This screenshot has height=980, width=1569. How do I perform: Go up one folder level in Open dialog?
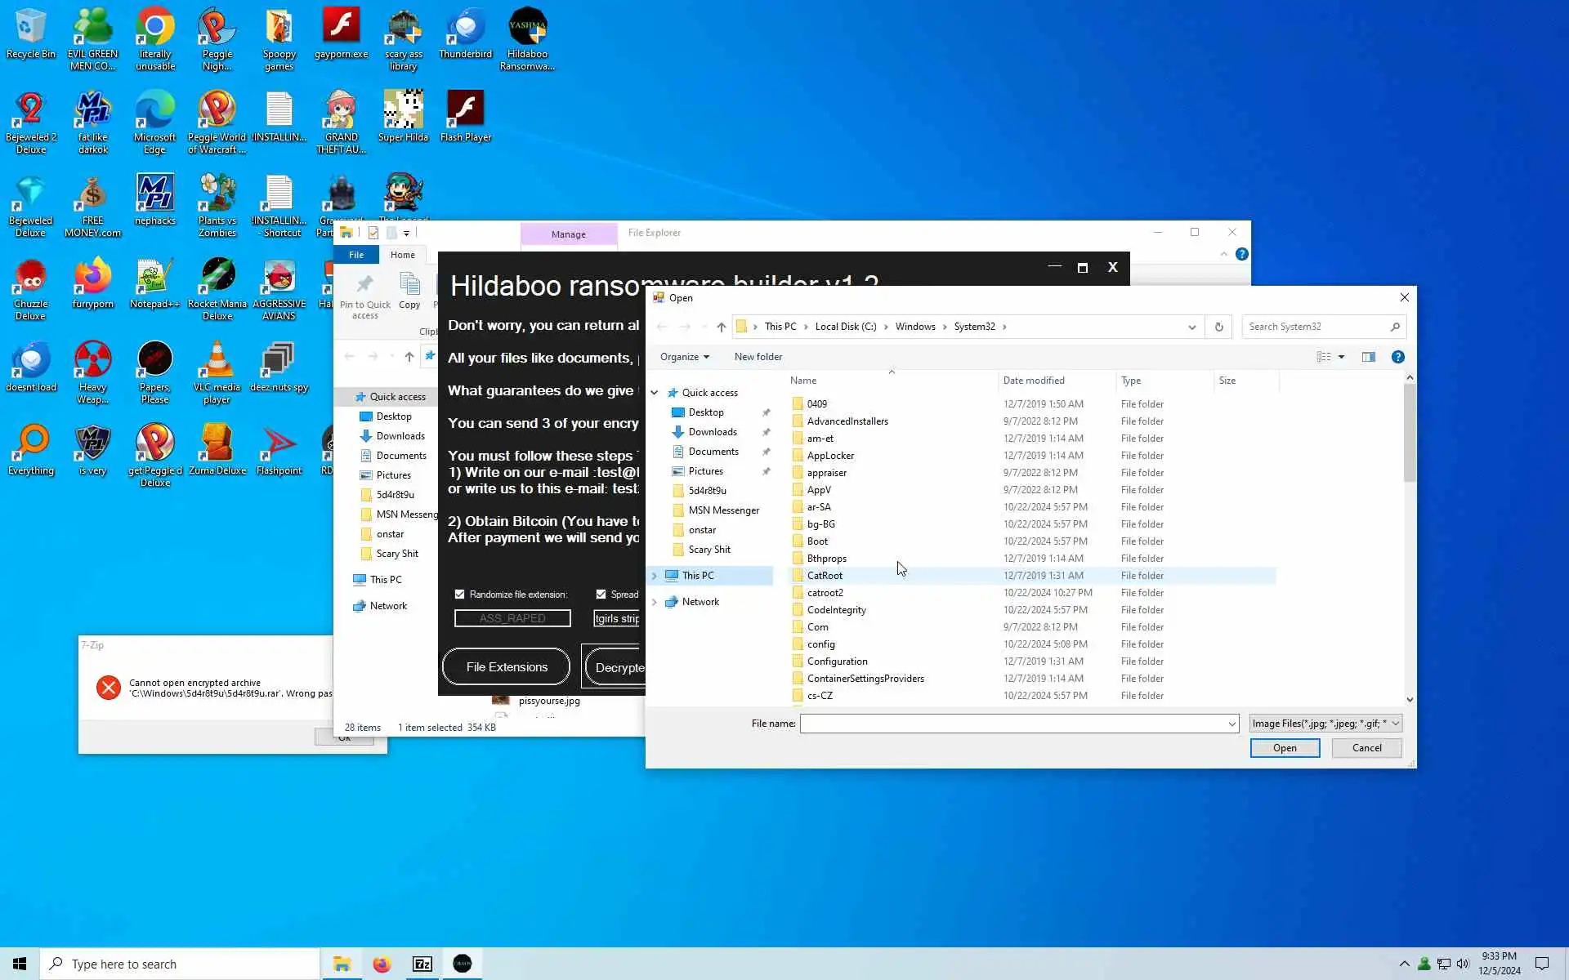(721, 327)
